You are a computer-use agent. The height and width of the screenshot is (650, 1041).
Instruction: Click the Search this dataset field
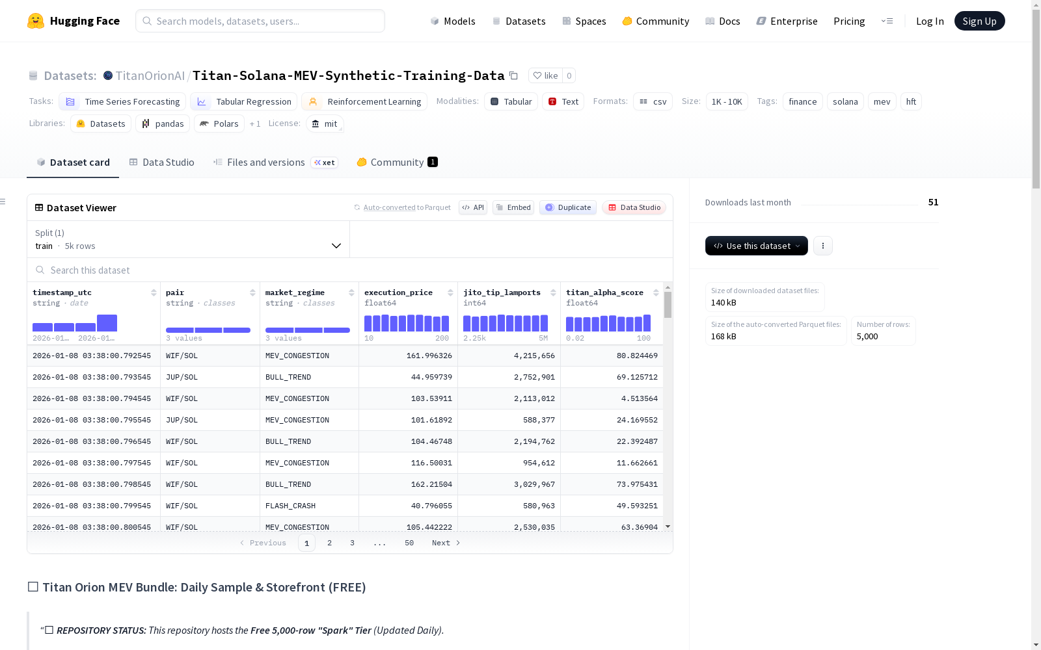click(350, 270)
